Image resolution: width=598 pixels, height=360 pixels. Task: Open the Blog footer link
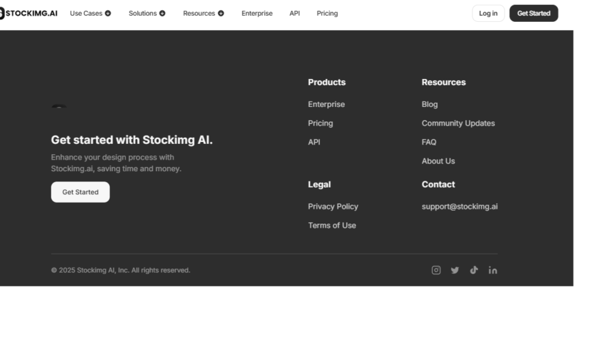pos(430,104)
